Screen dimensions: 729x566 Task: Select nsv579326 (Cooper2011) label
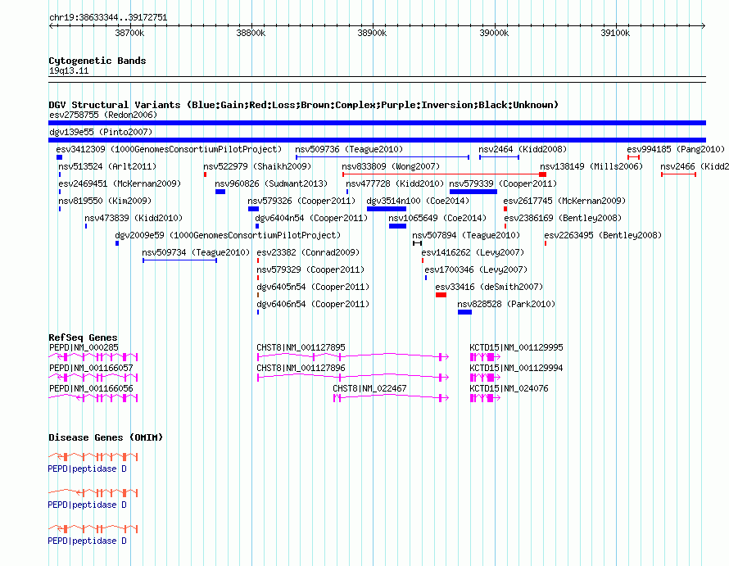pyautogui.click(x=301, y=201)
